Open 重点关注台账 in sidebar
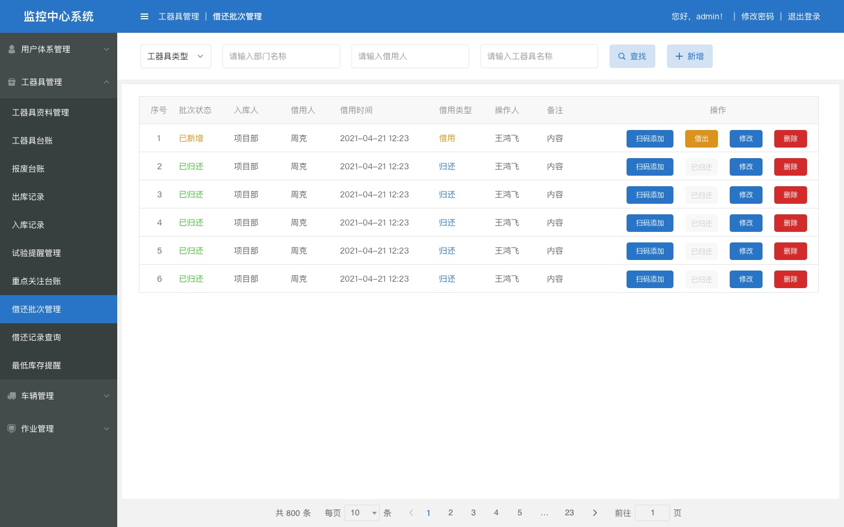 tap(59, 281)
